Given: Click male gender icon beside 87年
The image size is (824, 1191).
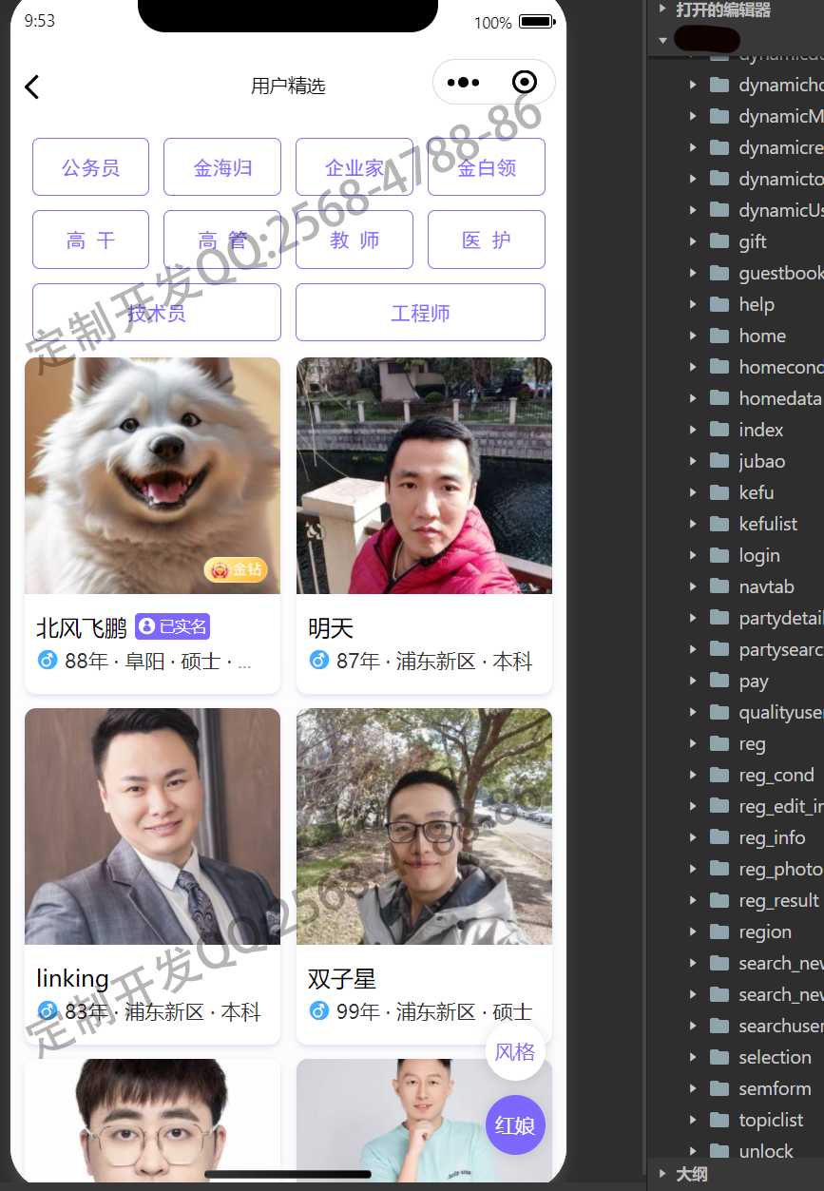Looking at the screenshot, I should pos(319,660).
